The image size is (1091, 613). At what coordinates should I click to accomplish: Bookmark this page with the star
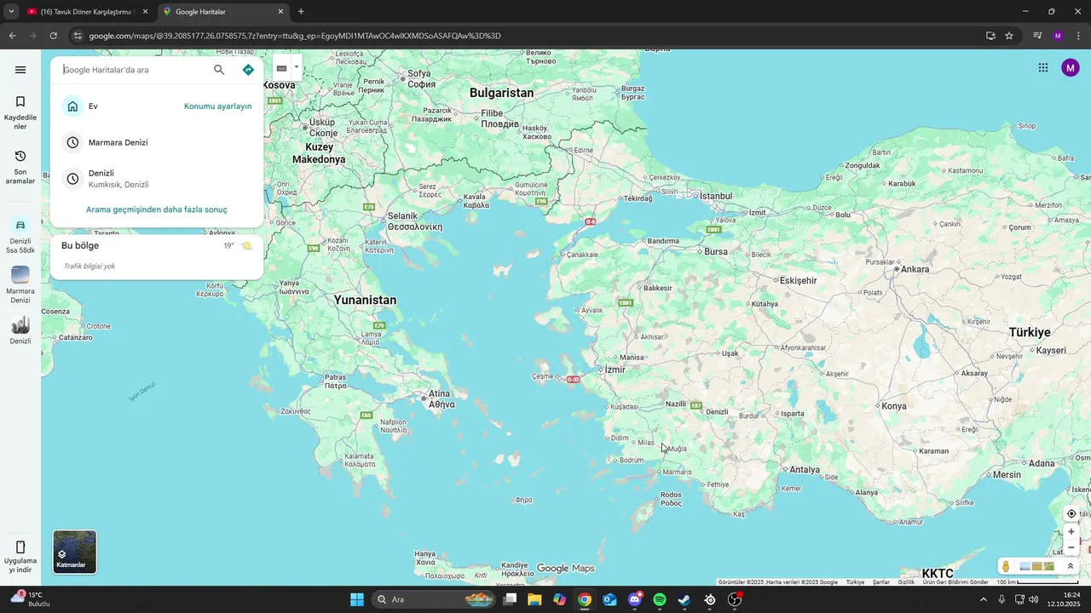(x=1009, y=36)
